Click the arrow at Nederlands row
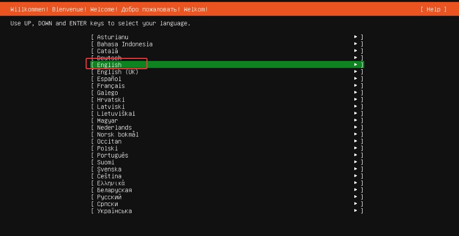This screenshot has width=459, height=236. click(x=356, y=128)
